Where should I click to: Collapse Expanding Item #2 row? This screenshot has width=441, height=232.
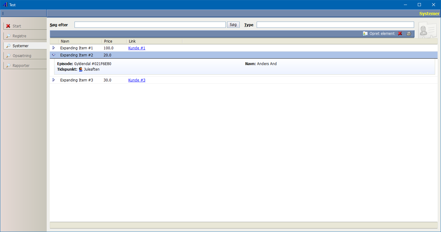[54, 55]
